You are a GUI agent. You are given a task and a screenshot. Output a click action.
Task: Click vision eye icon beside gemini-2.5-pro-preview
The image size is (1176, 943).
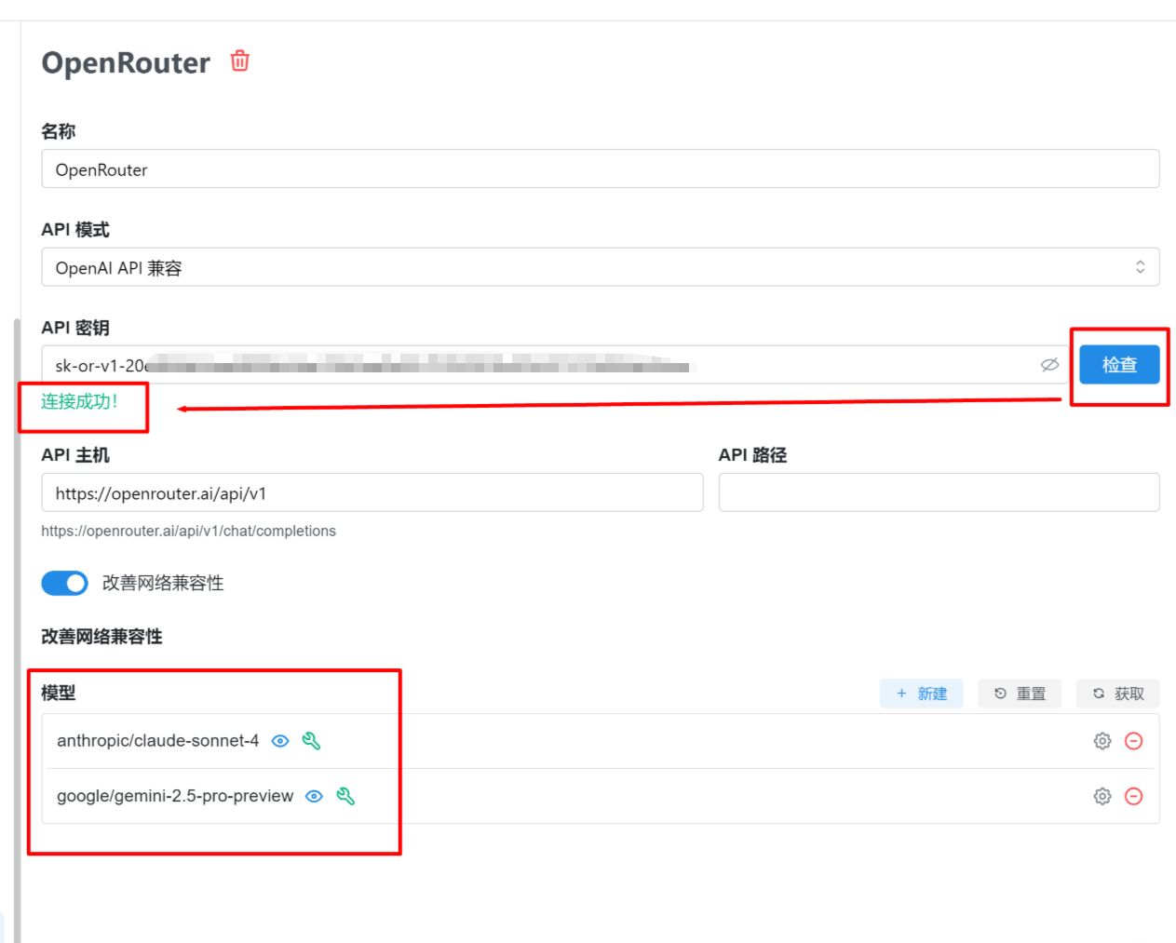coord(315,796)
